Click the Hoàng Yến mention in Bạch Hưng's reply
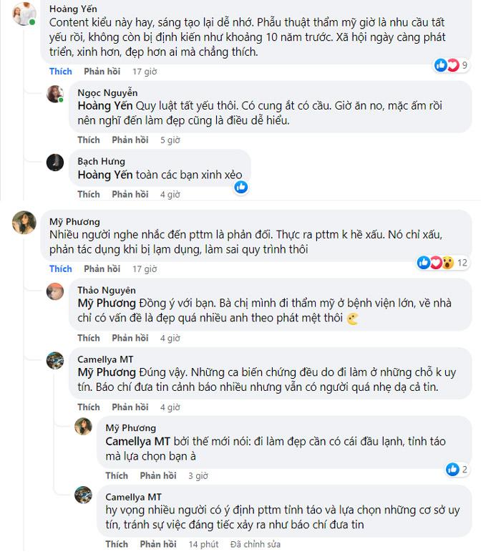The image size is (501, 552). point(104,175)
